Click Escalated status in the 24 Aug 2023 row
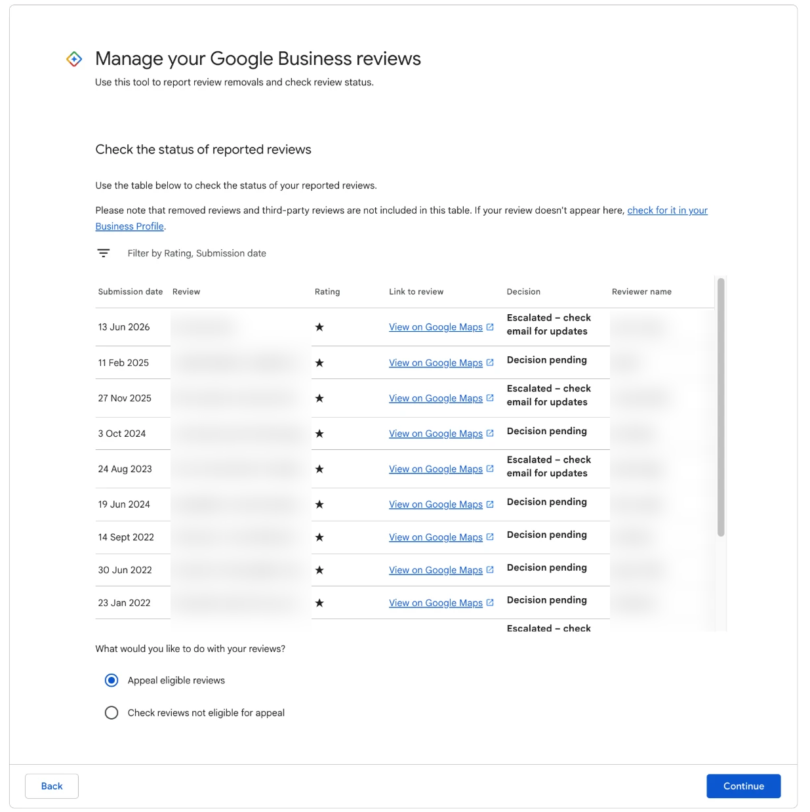810x812 pixels. (x=549, y=466)
